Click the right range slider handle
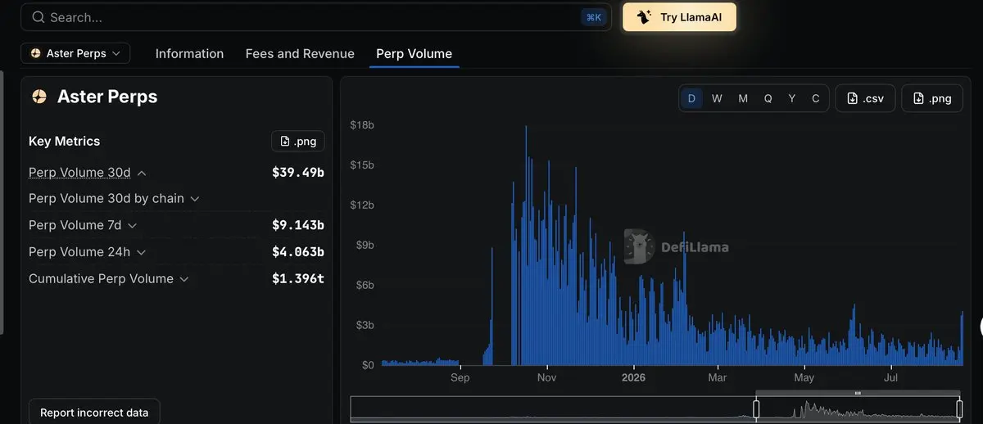Image resolution: width=983 pixels, height=424 pixels. (x=959, y=409)
